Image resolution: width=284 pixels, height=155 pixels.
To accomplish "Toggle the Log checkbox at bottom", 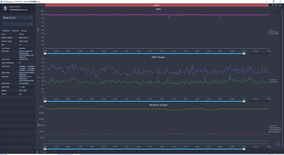I will point(41,152).
